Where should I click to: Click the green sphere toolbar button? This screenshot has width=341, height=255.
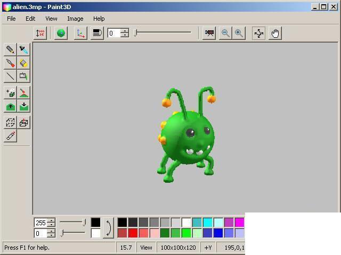click(61, 33)
